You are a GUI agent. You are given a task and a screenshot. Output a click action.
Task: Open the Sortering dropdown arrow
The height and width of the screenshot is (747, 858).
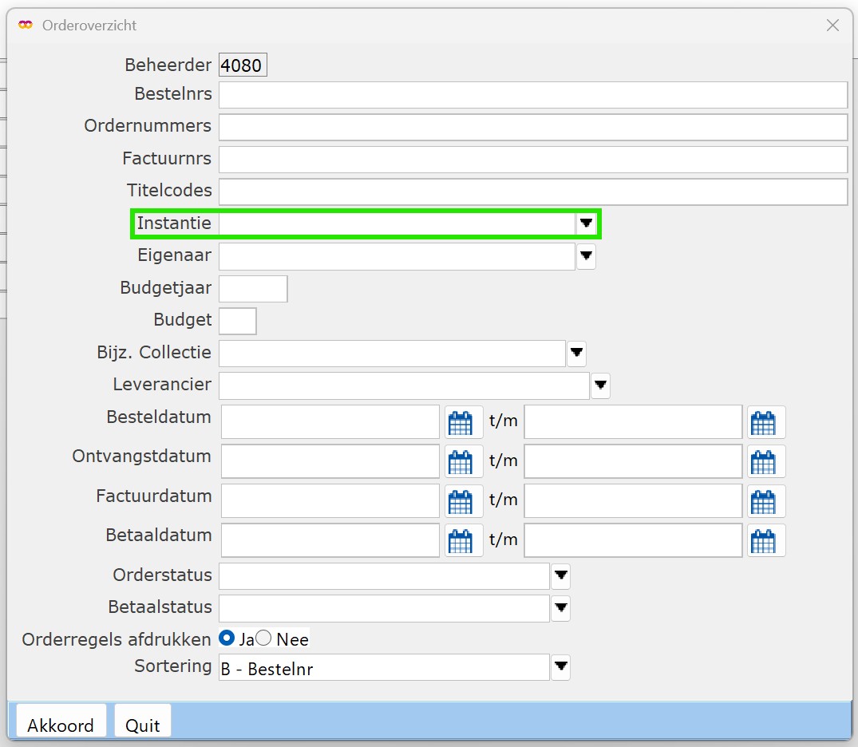(561, 666)
